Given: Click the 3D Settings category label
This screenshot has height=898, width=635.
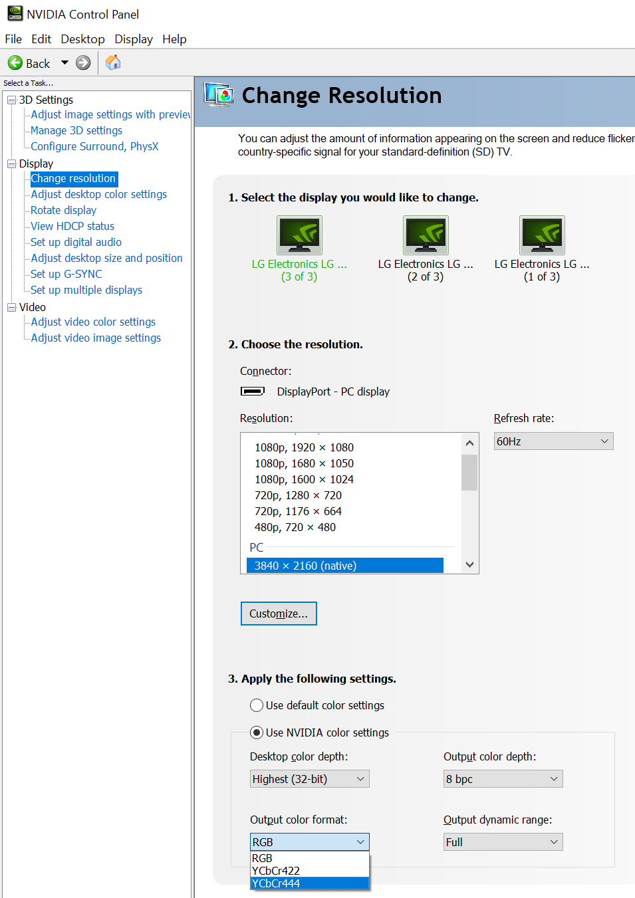Looking at the screenshot, I should pos(46,100).
